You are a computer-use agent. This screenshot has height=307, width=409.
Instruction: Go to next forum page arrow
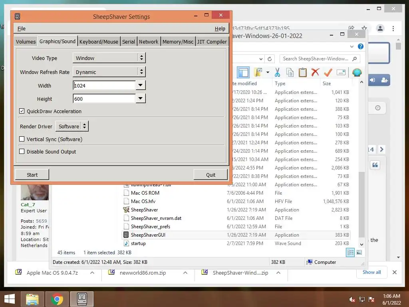[x=381, y=150]
